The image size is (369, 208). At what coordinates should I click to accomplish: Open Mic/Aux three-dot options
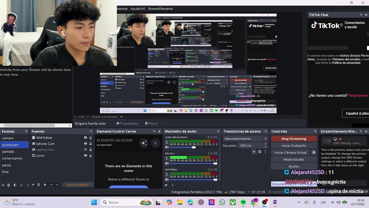166,158
